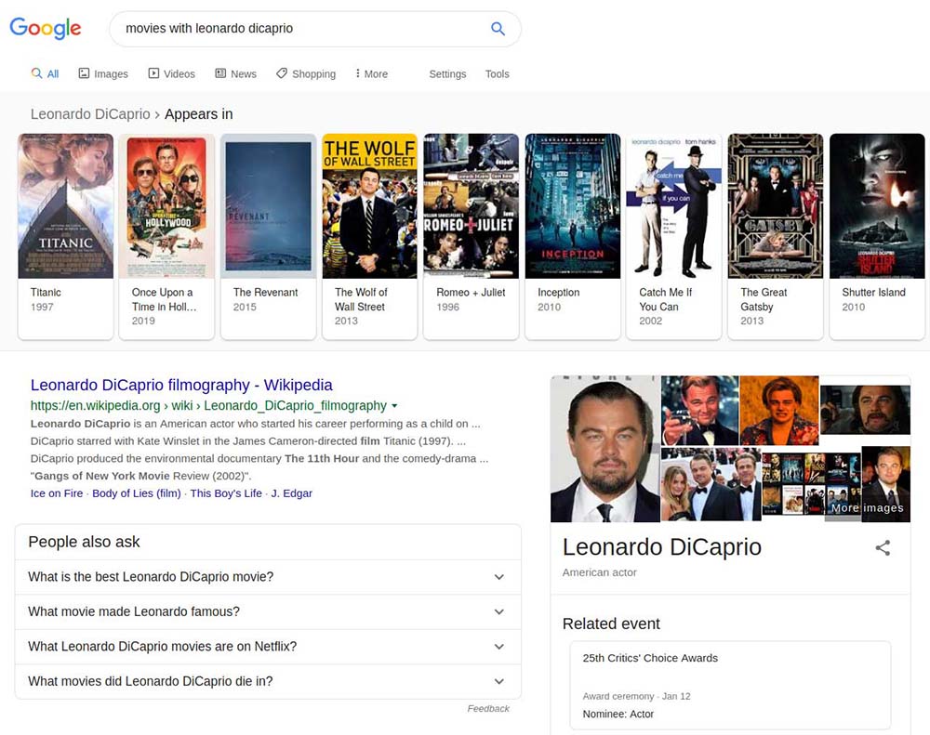Viewport: 930px width, 735px height.
Task: Click the Great Gatsby toast image in knowledge panel
Action: (x=700, y=410)
